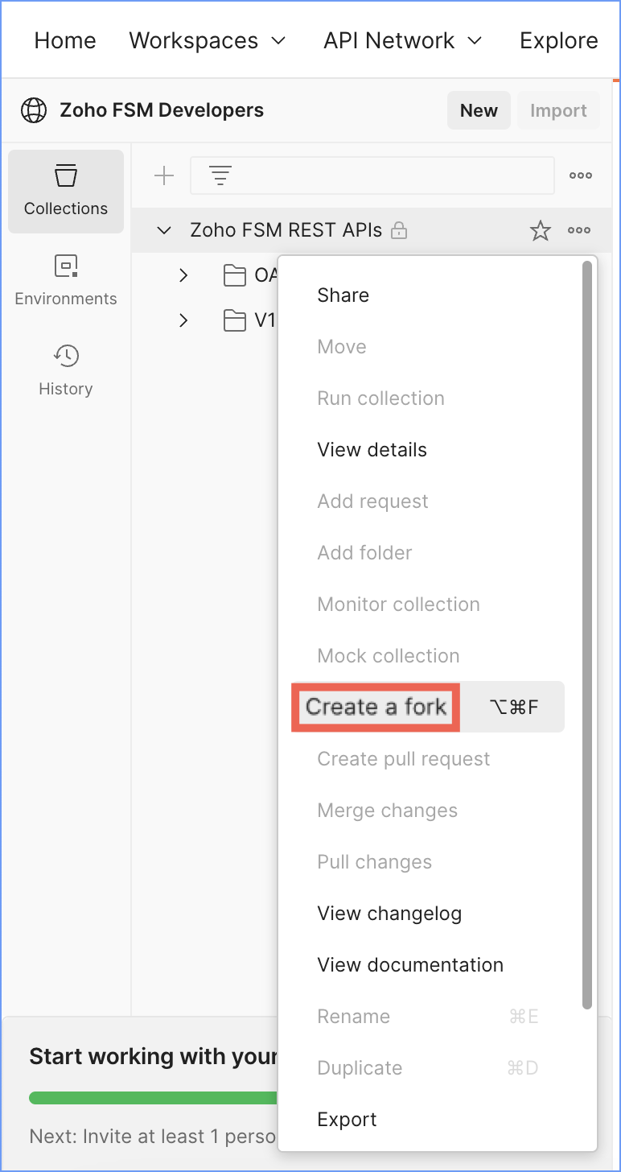Open the collection's three-dot actions menu
Viewport: 621px width, 1172px height.
click(x=580, y=230)
